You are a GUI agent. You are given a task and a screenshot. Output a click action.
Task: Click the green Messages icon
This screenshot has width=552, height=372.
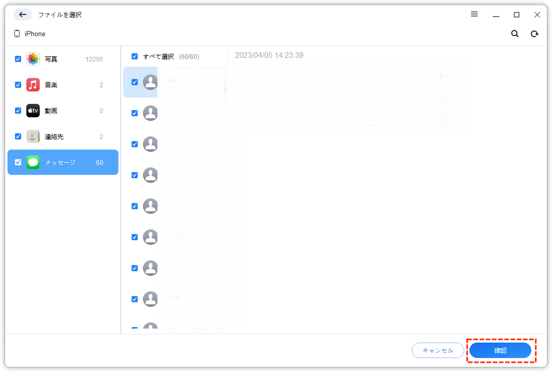click(33, 162)
